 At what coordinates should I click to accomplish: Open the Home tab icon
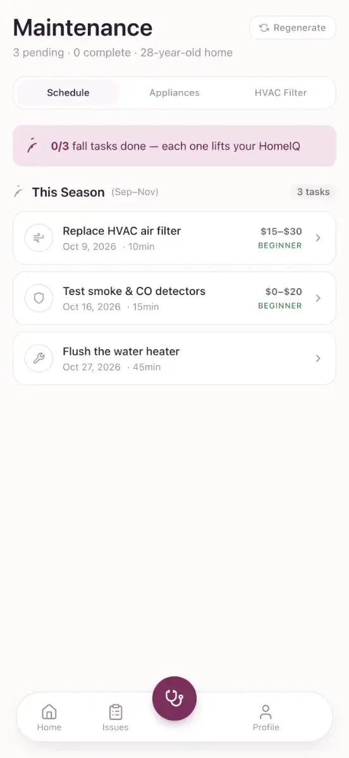tap(49, 712)
